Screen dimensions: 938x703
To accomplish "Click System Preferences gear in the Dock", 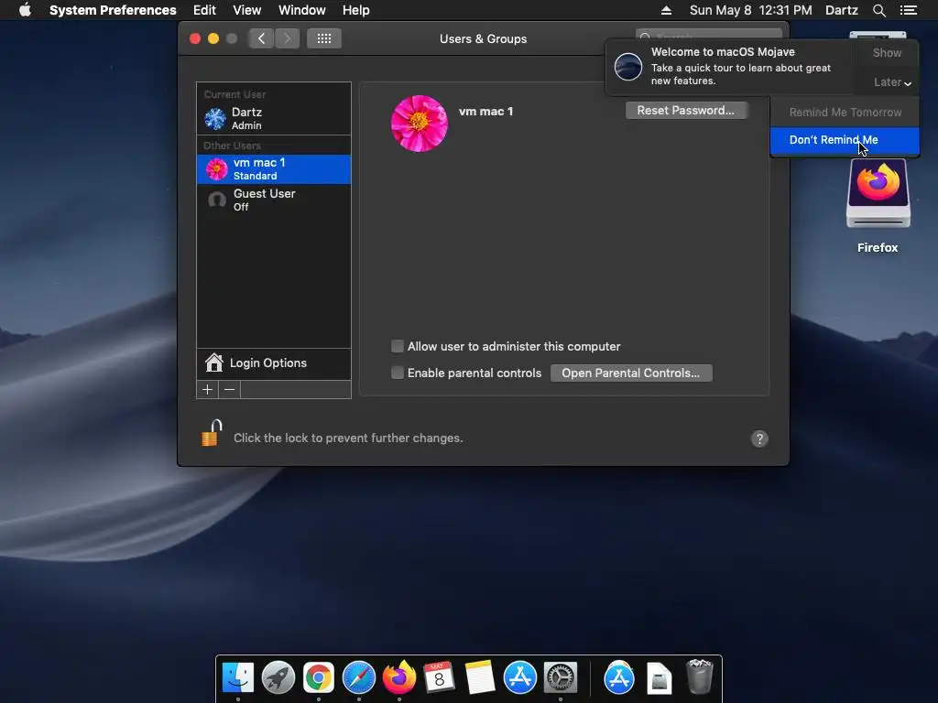I will [560, 677].
